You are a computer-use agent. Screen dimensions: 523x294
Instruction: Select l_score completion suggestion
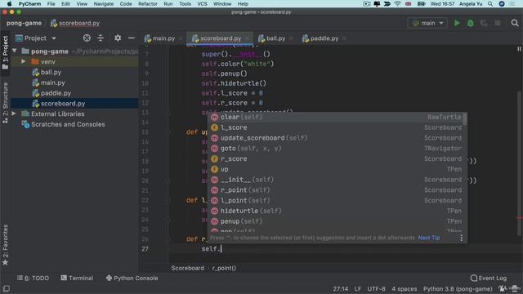337,127
